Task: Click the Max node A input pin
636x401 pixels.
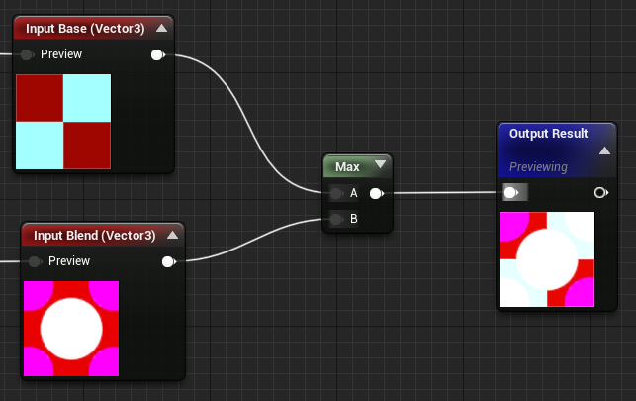Action: 336,194
